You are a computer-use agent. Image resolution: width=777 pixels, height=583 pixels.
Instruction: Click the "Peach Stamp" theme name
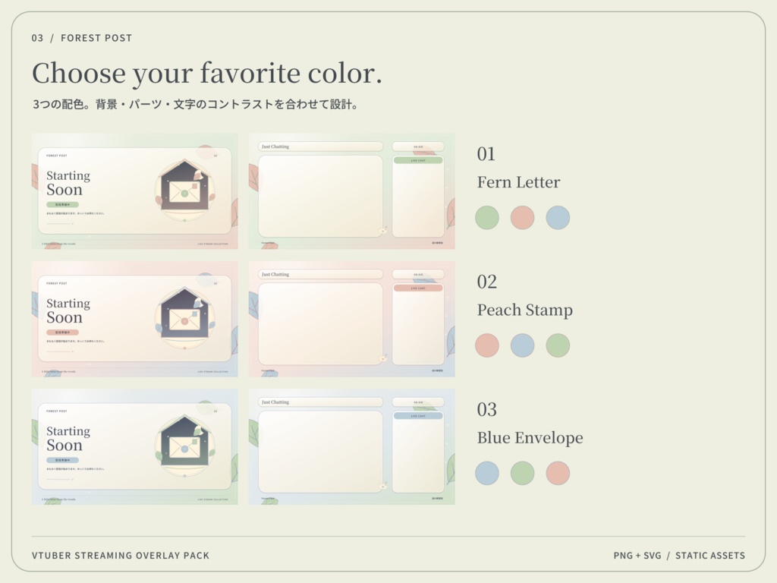coord(525,310)
